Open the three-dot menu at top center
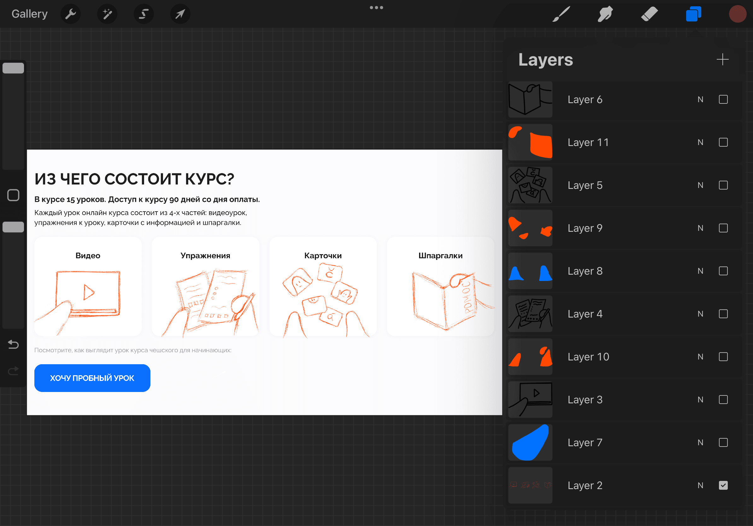 tap(376, 8)
